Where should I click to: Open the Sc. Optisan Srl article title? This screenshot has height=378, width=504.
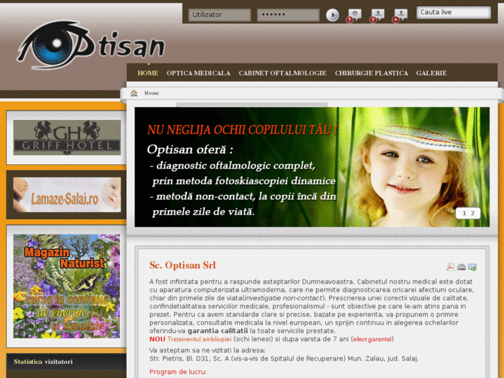[x=182, y=266]
